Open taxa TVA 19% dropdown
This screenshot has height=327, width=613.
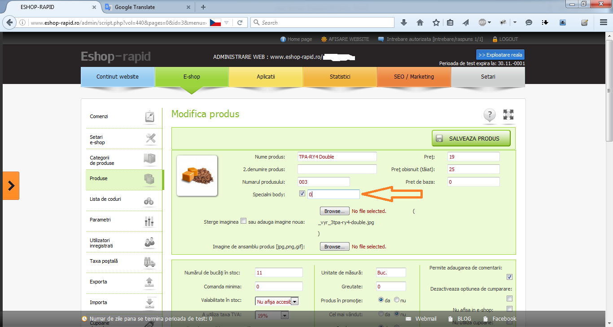(x=271, y=316)
